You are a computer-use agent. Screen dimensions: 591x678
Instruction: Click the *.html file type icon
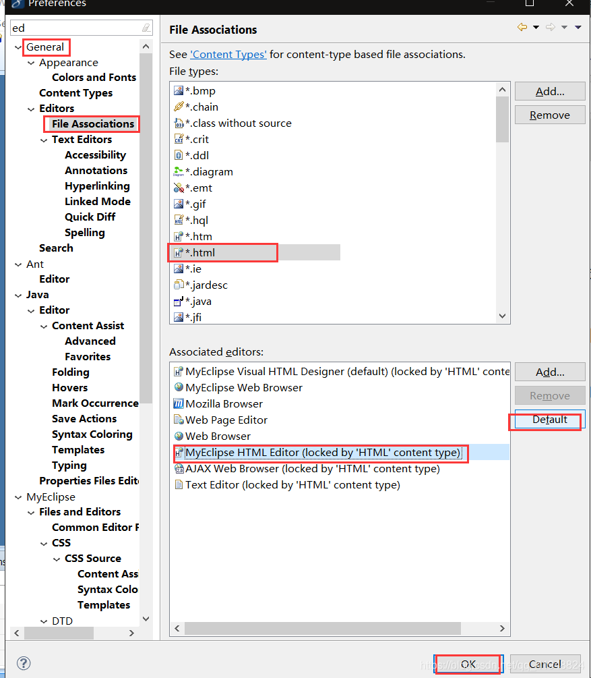[179, 252]
